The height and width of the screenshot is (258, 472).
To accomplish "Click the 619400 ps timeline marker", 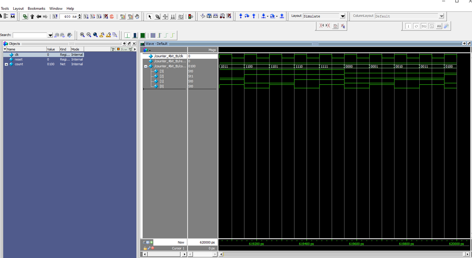I will [x=306, y=244].
